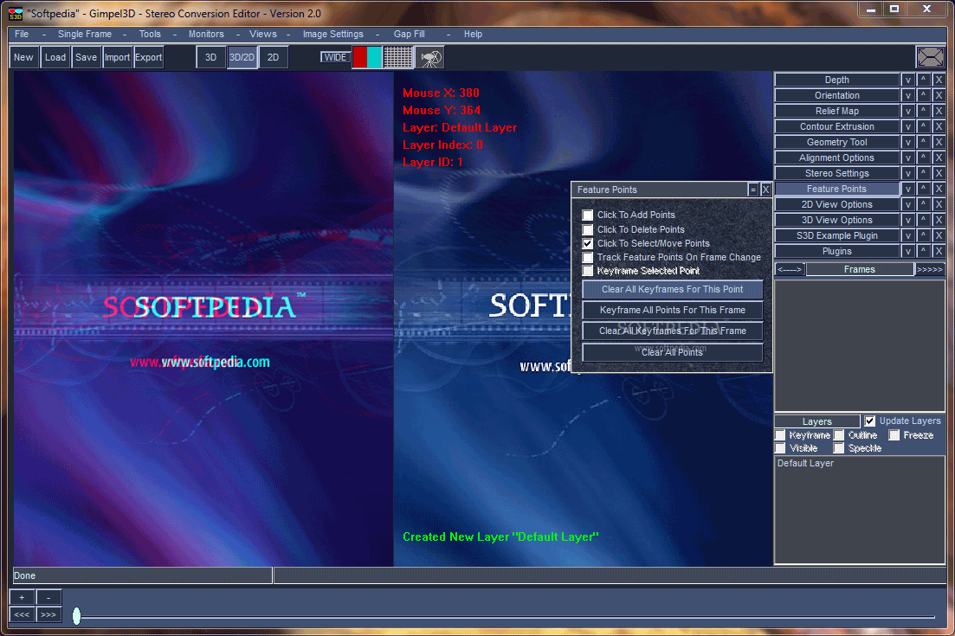Toggle the layer Speckle checkbox

[x=839, y=448]
